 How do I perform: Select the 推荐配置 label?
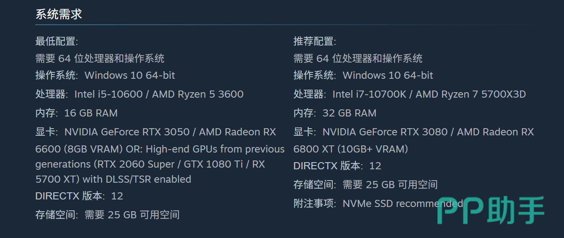(315, 41)
